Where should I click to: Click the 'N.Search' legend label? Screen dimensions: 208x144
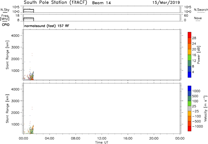click(x=201, y=10)
